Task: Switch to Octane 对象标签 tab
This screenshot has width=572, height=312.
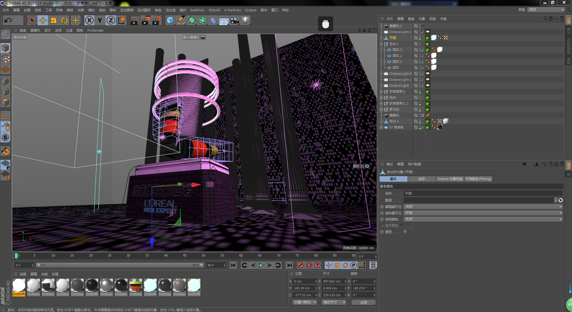Action: click(x=450, y=179)
